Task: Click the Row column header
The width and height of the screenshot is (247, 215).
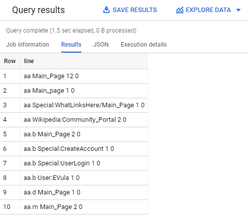Action: pyautogui.click(x=10, y=61)
